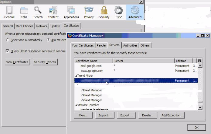Click the certificate list scrollbar down arrow

point(200,108)
